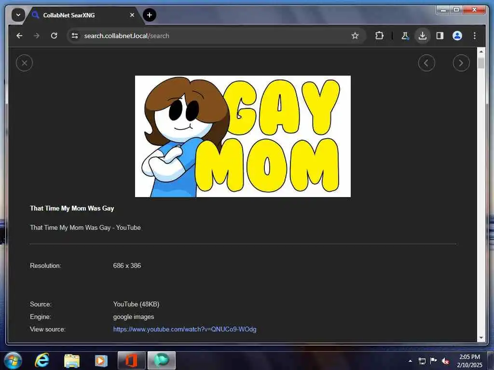This screenshot has height=370, width=494.
Task: Switch to Microsoft Office taskbar app
Action: click(x=131, y=360)
